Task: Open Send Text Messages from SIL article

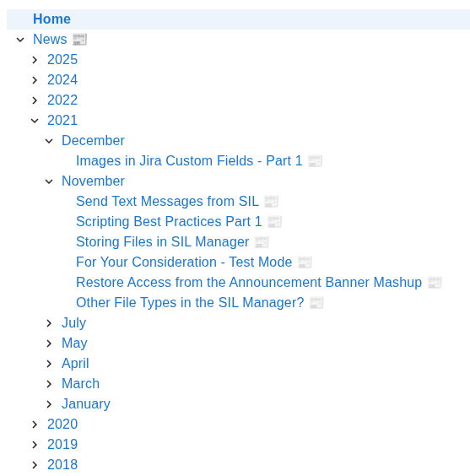Action: 167,201
